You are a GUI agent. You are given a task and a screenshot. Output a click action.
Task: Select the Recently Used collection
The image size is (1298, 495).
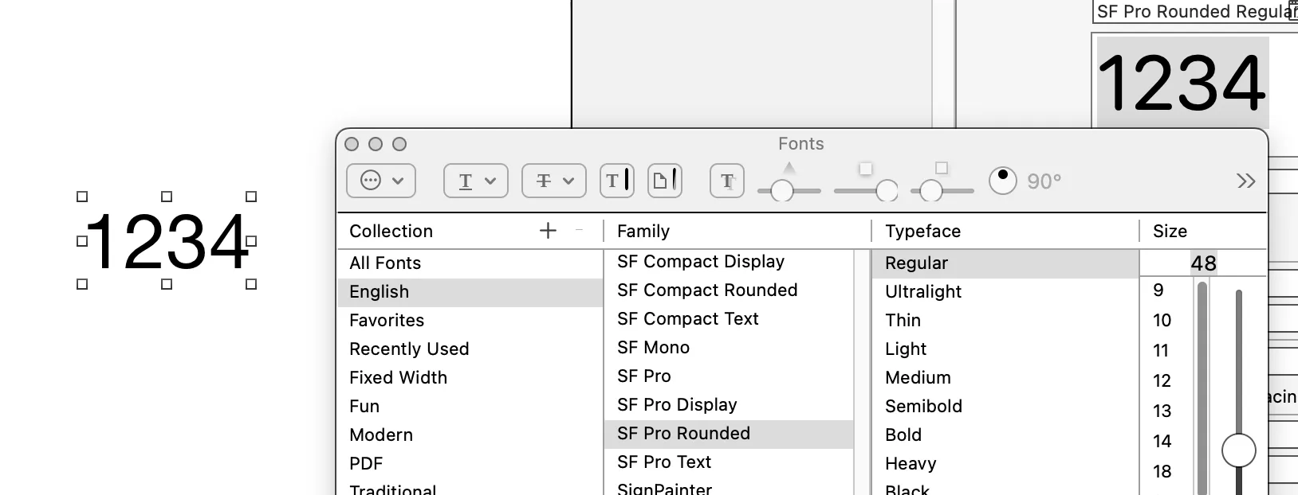pyautogui.click(x=470, y=349)
